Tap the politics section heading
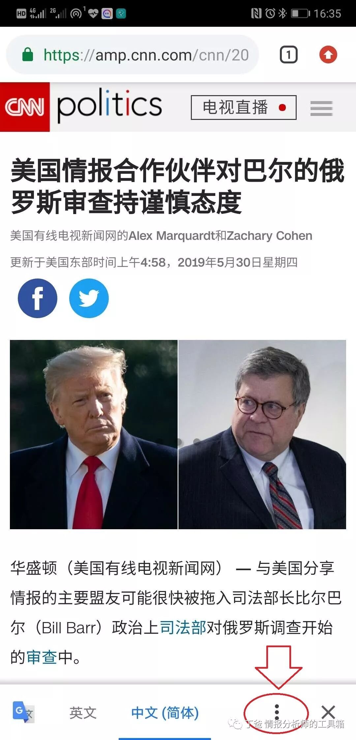The image size is (356, 740). click(x=109, y=105)
